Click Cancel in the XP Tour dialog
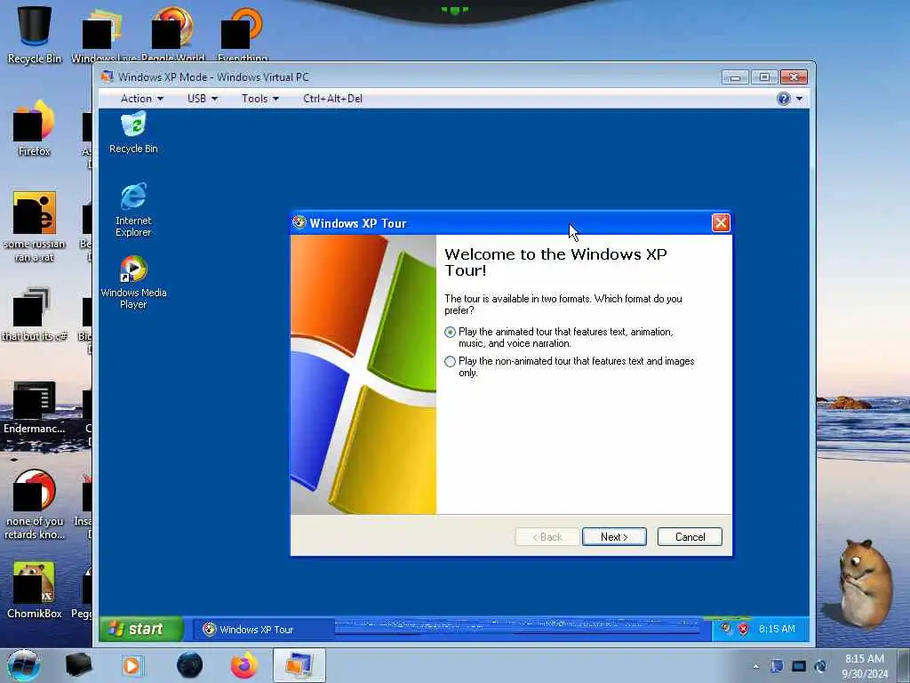This screenshot has width=910, height=683. coord(690,536)
